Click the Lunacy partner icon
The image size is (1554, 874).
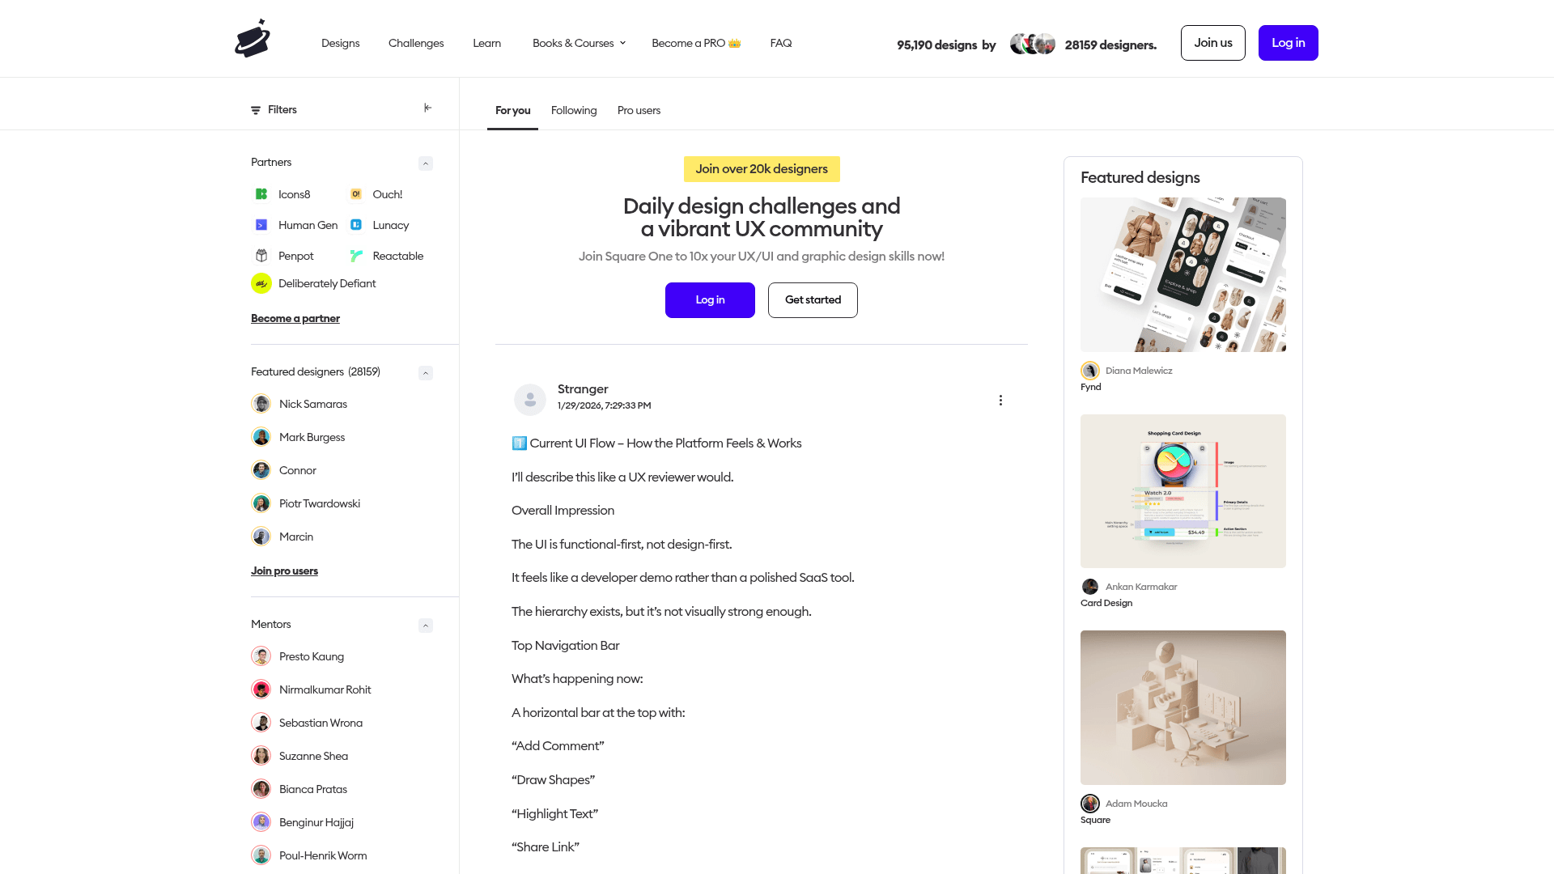[356, 225]
